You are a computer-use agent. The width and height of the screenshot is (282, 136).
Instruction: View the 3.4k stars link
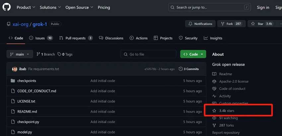coord(227,111)
